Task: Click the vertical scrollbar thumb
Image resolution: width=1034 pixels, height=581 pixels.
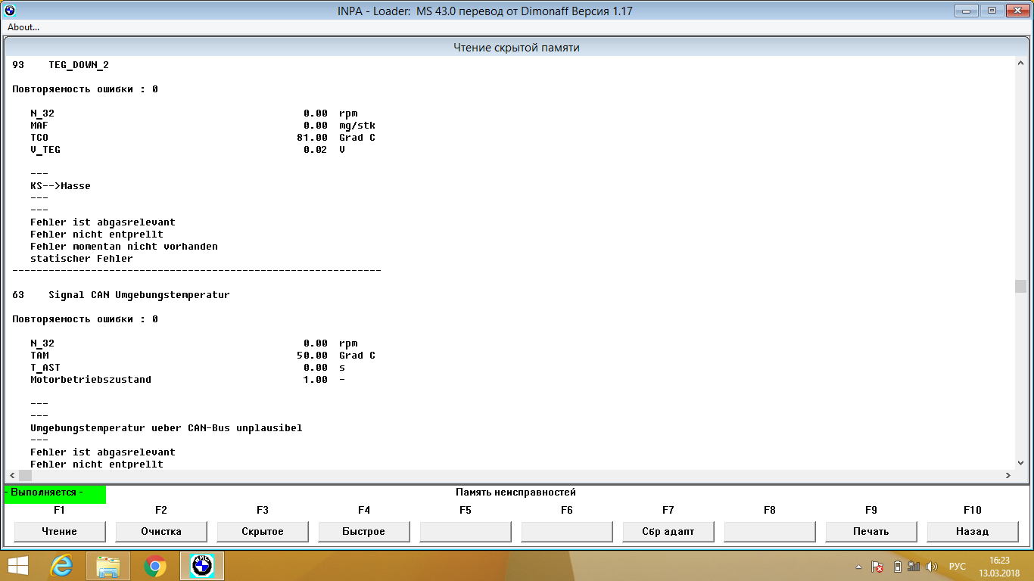Action: (x=1021, y=286)
